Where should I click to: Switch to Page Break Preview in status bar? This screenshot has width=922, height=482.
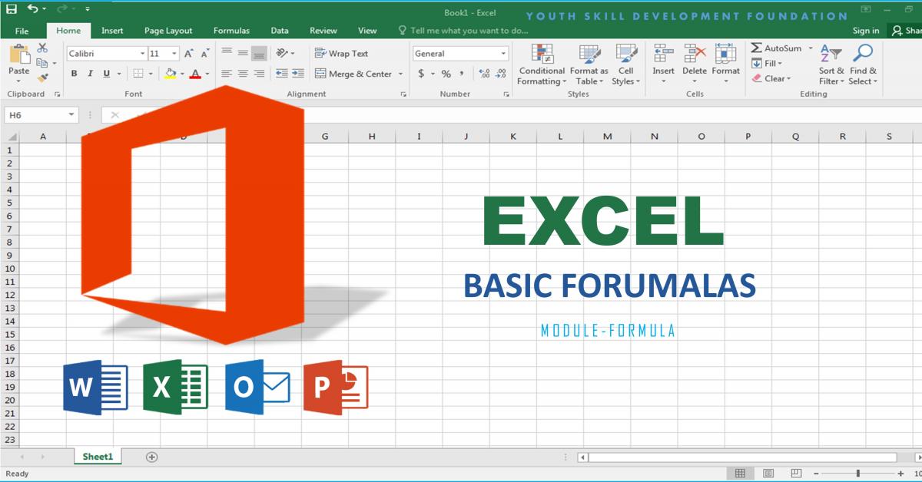[798, 474]
